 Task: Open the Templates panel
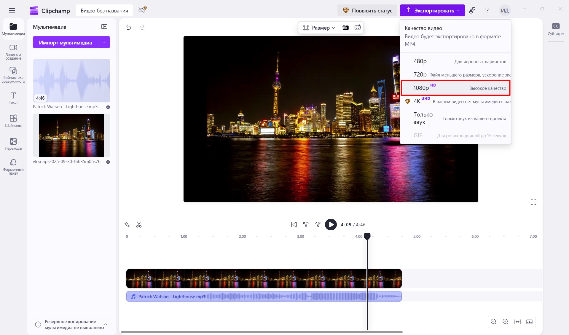pos(13,121)
